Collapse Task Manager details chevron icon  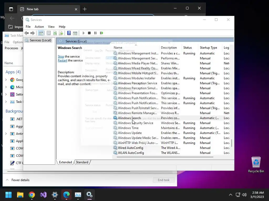click(7, 180)
